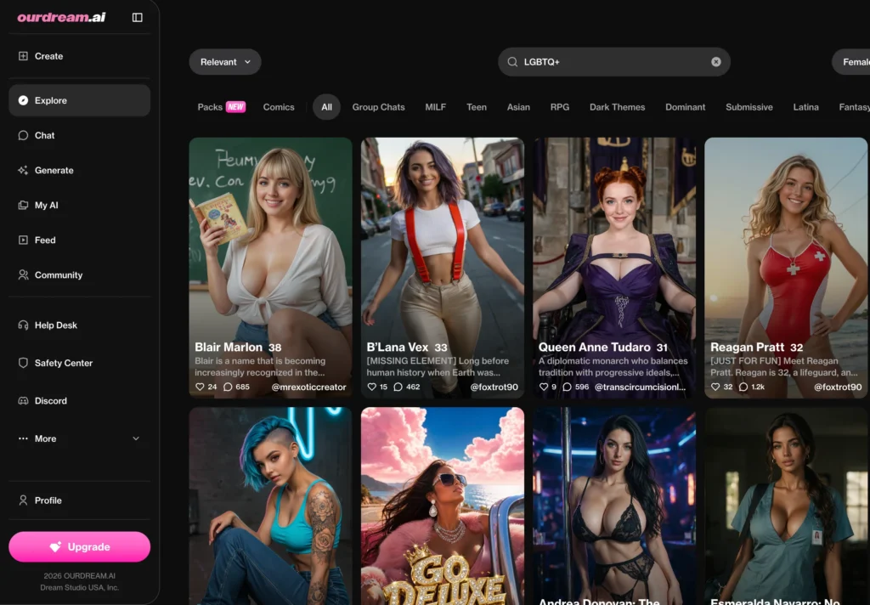Open the Discord link
Screen dimensions: 870x605
pyautogui.click(x=79, y=401)
